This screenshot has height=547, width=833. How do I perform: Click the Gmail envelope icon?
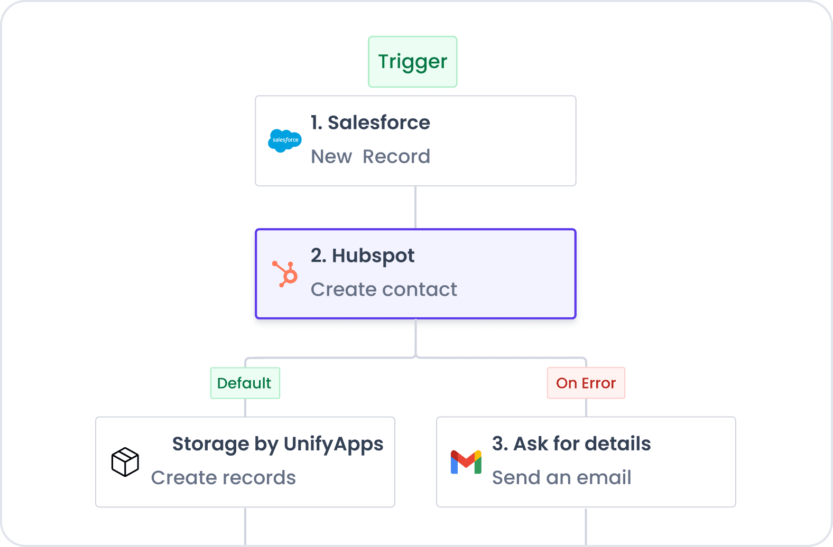(466, 462)
